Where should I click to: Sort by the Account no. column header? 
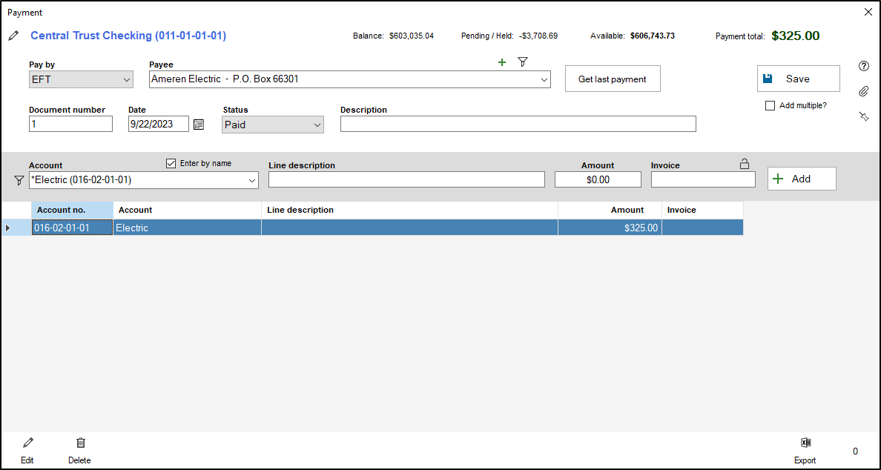72,210
